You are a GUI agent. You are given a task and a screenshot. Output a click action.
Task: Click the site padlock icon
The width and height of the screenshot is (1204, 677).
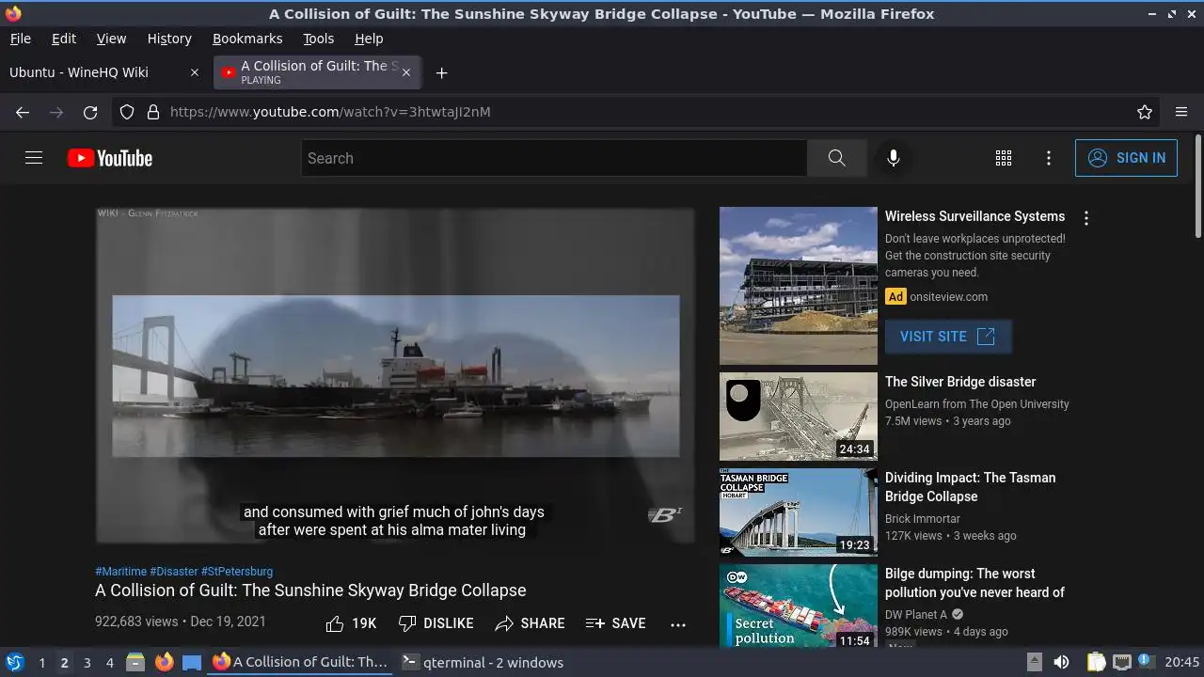point(153,112)
